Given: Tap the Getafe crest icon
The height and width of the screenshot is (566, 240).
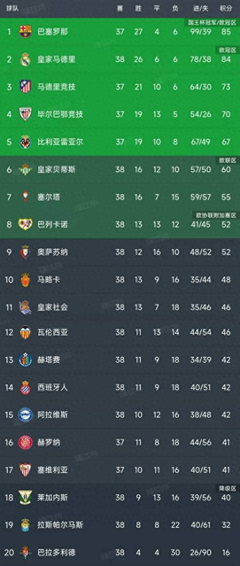Looking at the screenshot, I should (x=25, y=360).
